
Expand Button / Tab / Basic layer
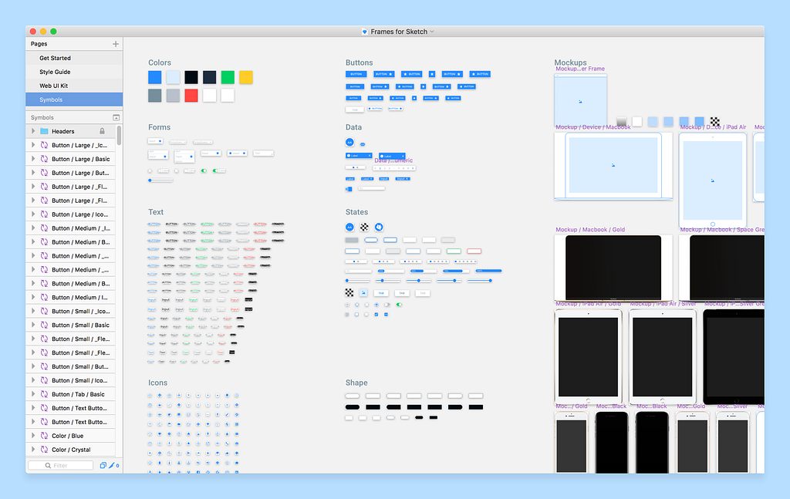point(32,394)
